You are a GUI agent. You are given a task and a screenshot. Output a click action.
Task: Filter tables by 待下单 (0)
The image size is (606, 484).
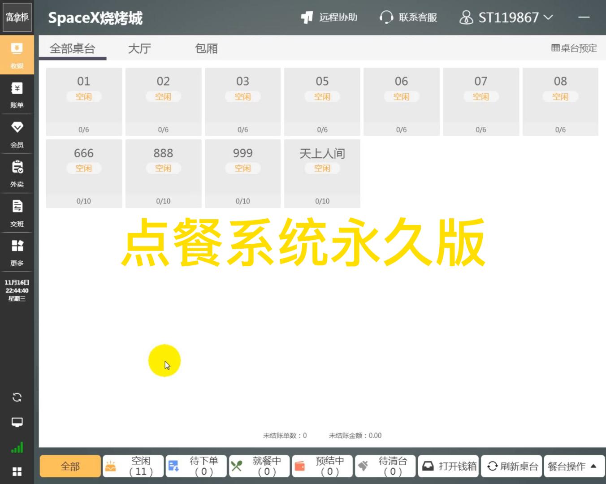(196, 466)
